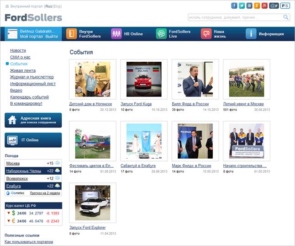Open the YouTube social icon
This screenshot has height=246, width=295.
[x=264, y=5]
